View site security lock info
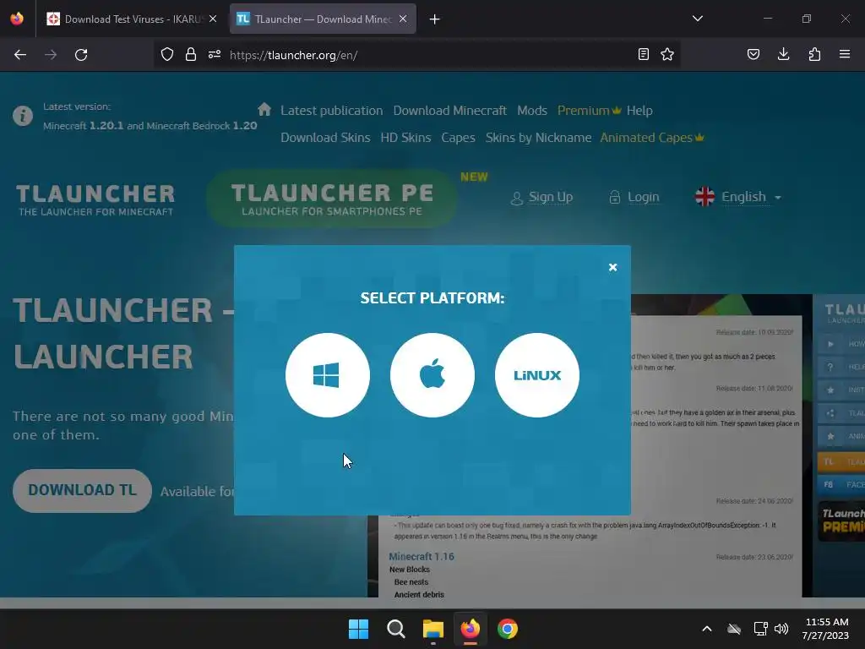The height and width of the screenshot is (649, 865). (191, 55)
